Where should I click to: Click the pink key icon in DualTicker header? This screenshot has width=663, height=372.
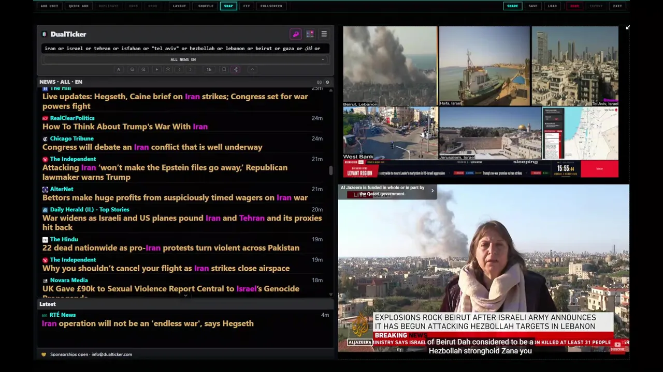[296, 34]
